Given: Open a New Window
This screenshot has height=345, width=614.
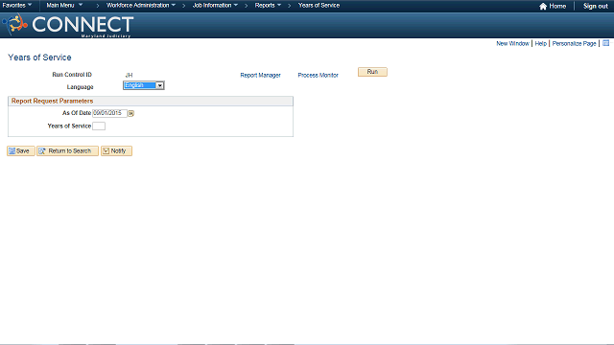Looking at the screenshot, I should [x=512, y=43].
